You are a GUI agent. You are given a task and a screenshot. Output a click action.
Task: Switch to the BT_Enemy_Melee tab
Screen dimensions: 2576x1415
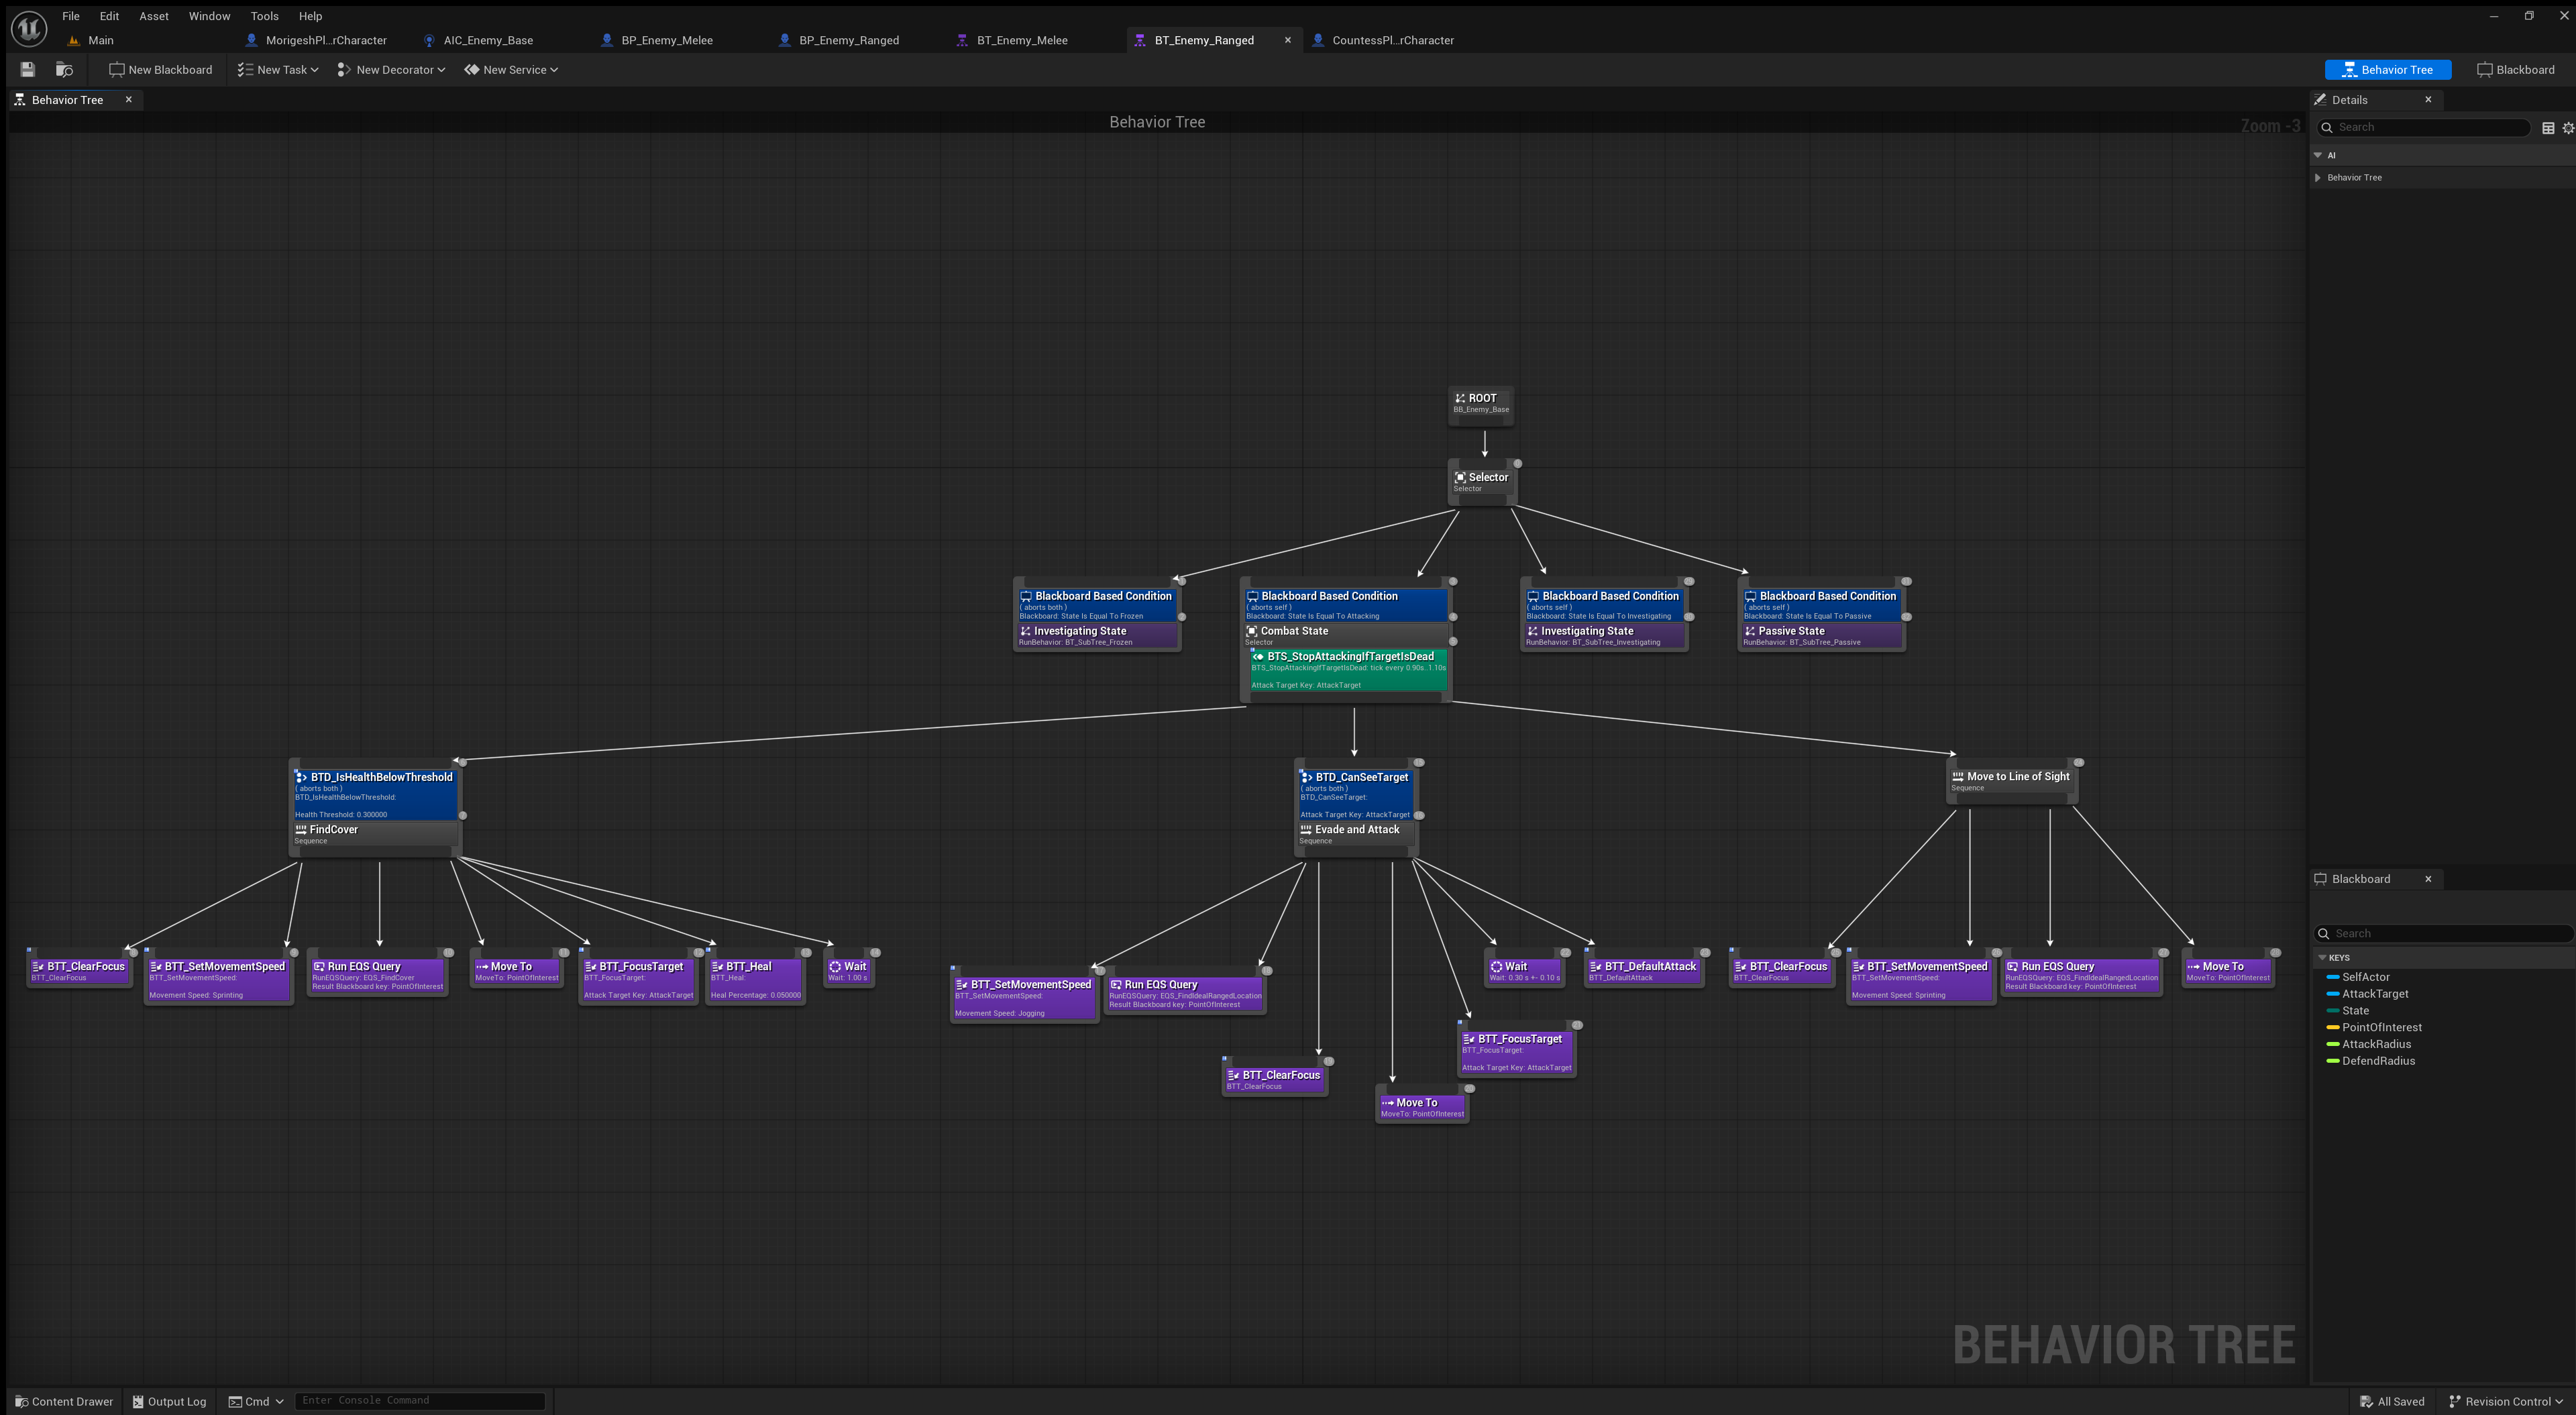click(1021, 41)
